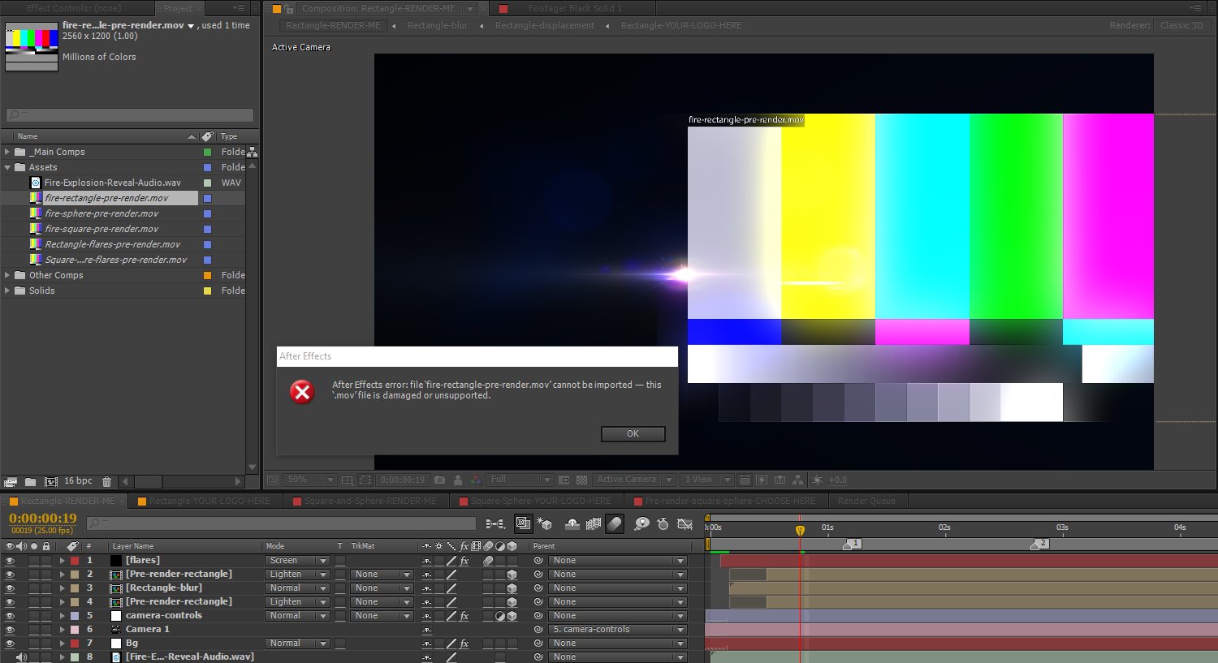Enable Motion Blur for timeline layers

click(615, 524)
